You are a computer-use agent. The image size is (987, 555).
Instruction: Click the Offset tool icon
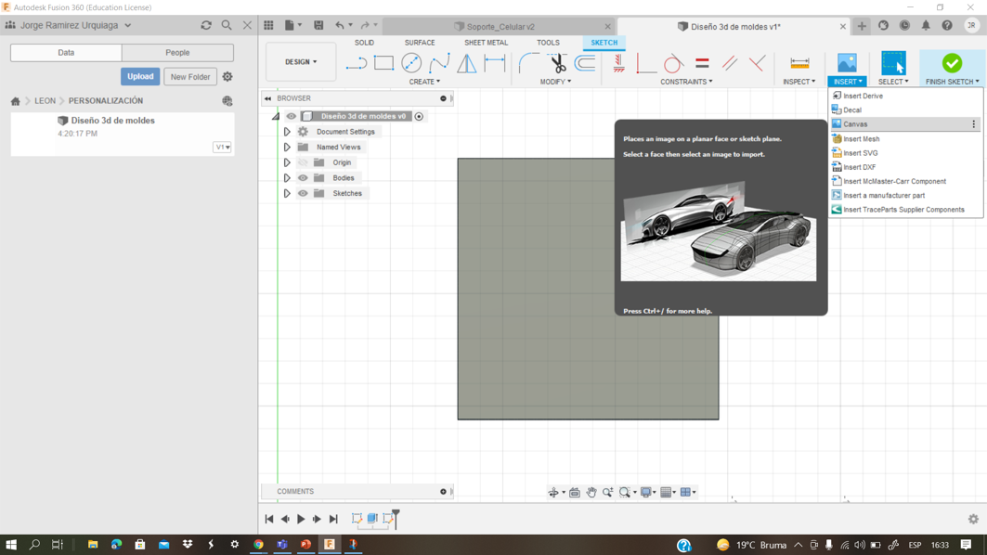click(x=585, y=63)
